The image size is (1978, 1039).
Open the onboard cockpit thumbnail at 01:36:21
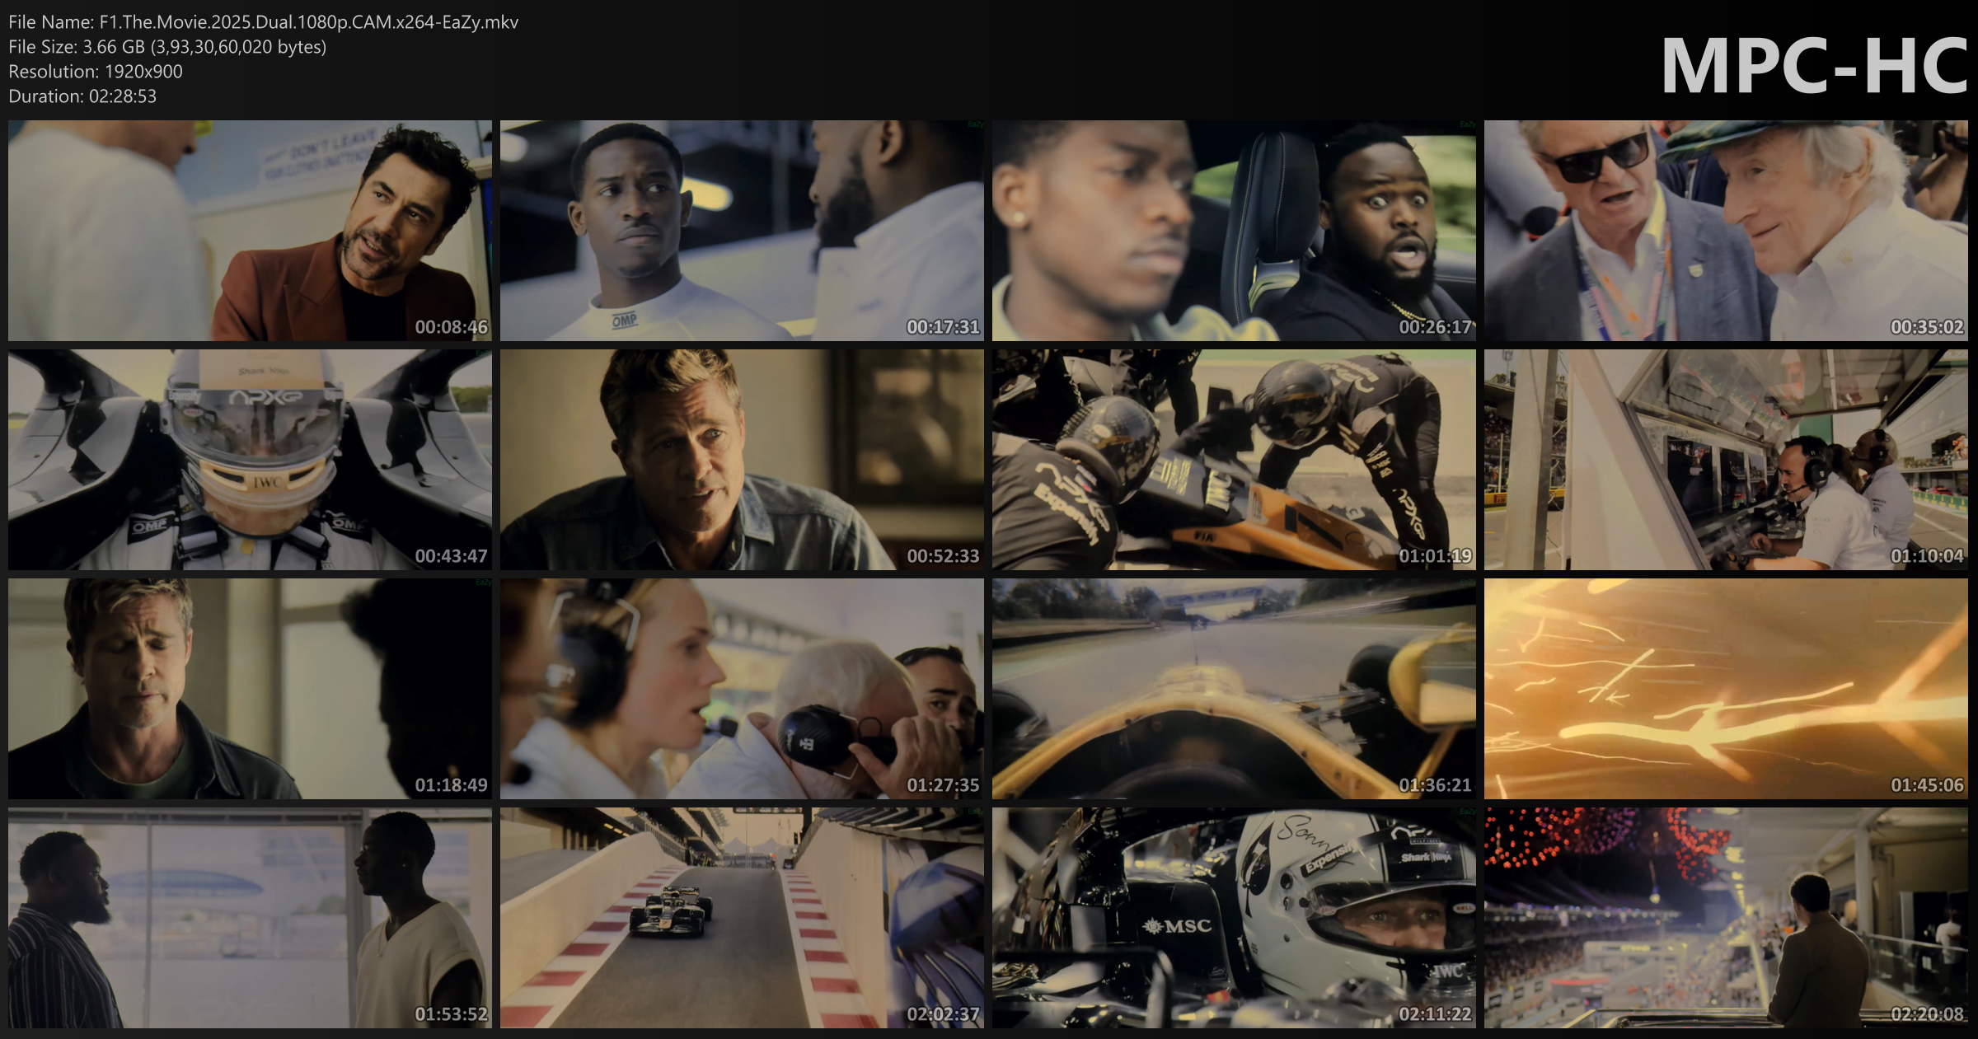click(1234, 689)
